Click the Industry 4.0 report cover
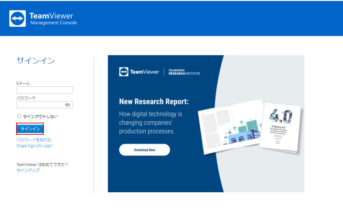The height and width of the screenshot is (219, 343). (x=281, y=127)
